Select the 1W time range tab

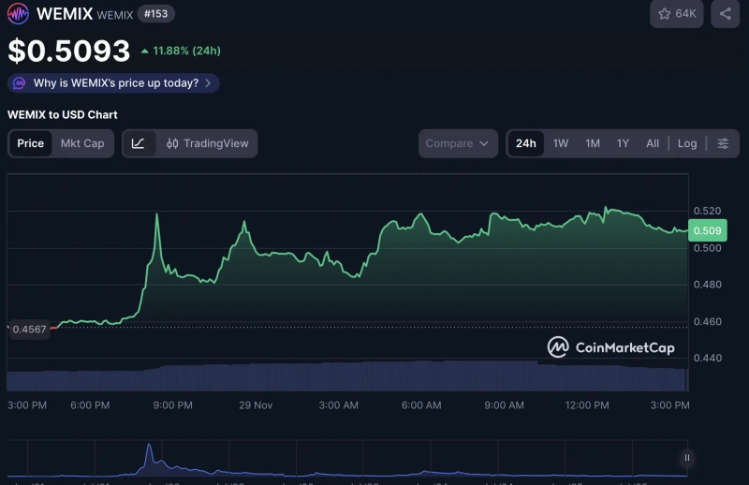point(561,143)
